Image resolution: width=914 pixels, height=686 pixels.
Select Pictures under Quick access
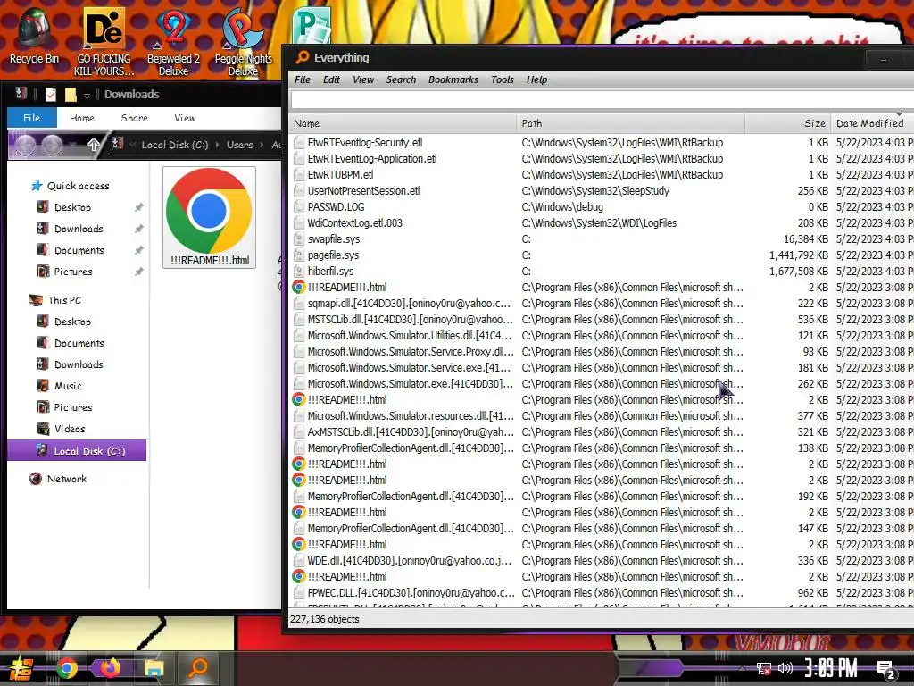(73, 272)
